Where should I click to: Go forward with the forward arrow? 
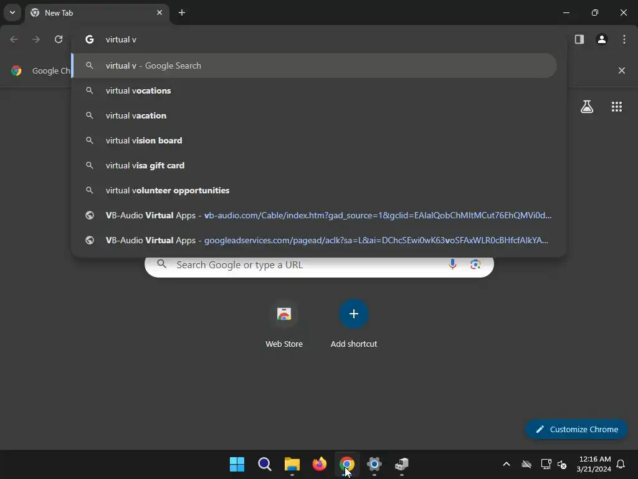coord(36,39)
